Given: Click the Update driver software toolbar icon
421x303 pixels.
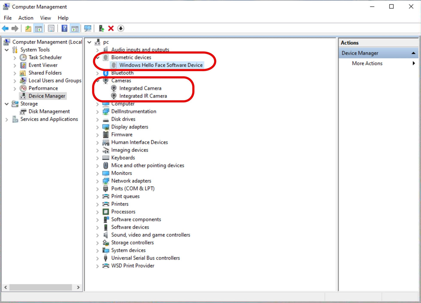Looking at the screenshot, I should (101, 28).
